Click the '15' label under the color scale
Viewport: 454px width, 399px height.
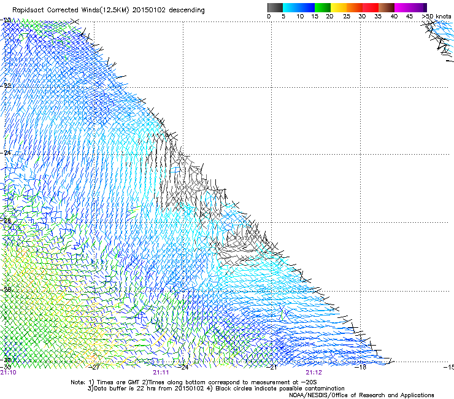click(315, 17)
